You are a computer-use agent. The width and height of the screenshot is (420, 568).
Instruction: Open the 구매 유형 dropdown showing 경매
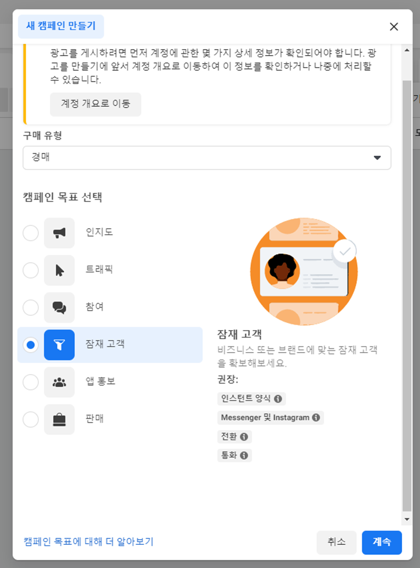pos(207,157)
